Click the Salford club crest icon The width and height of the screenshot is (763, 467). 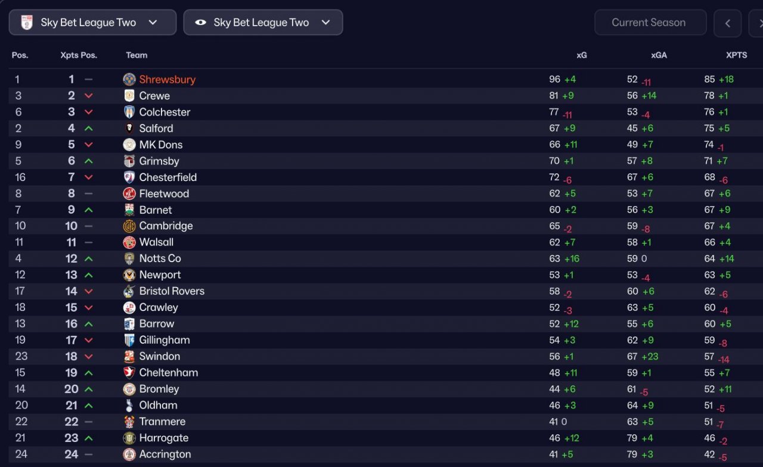tap(129, 128)
